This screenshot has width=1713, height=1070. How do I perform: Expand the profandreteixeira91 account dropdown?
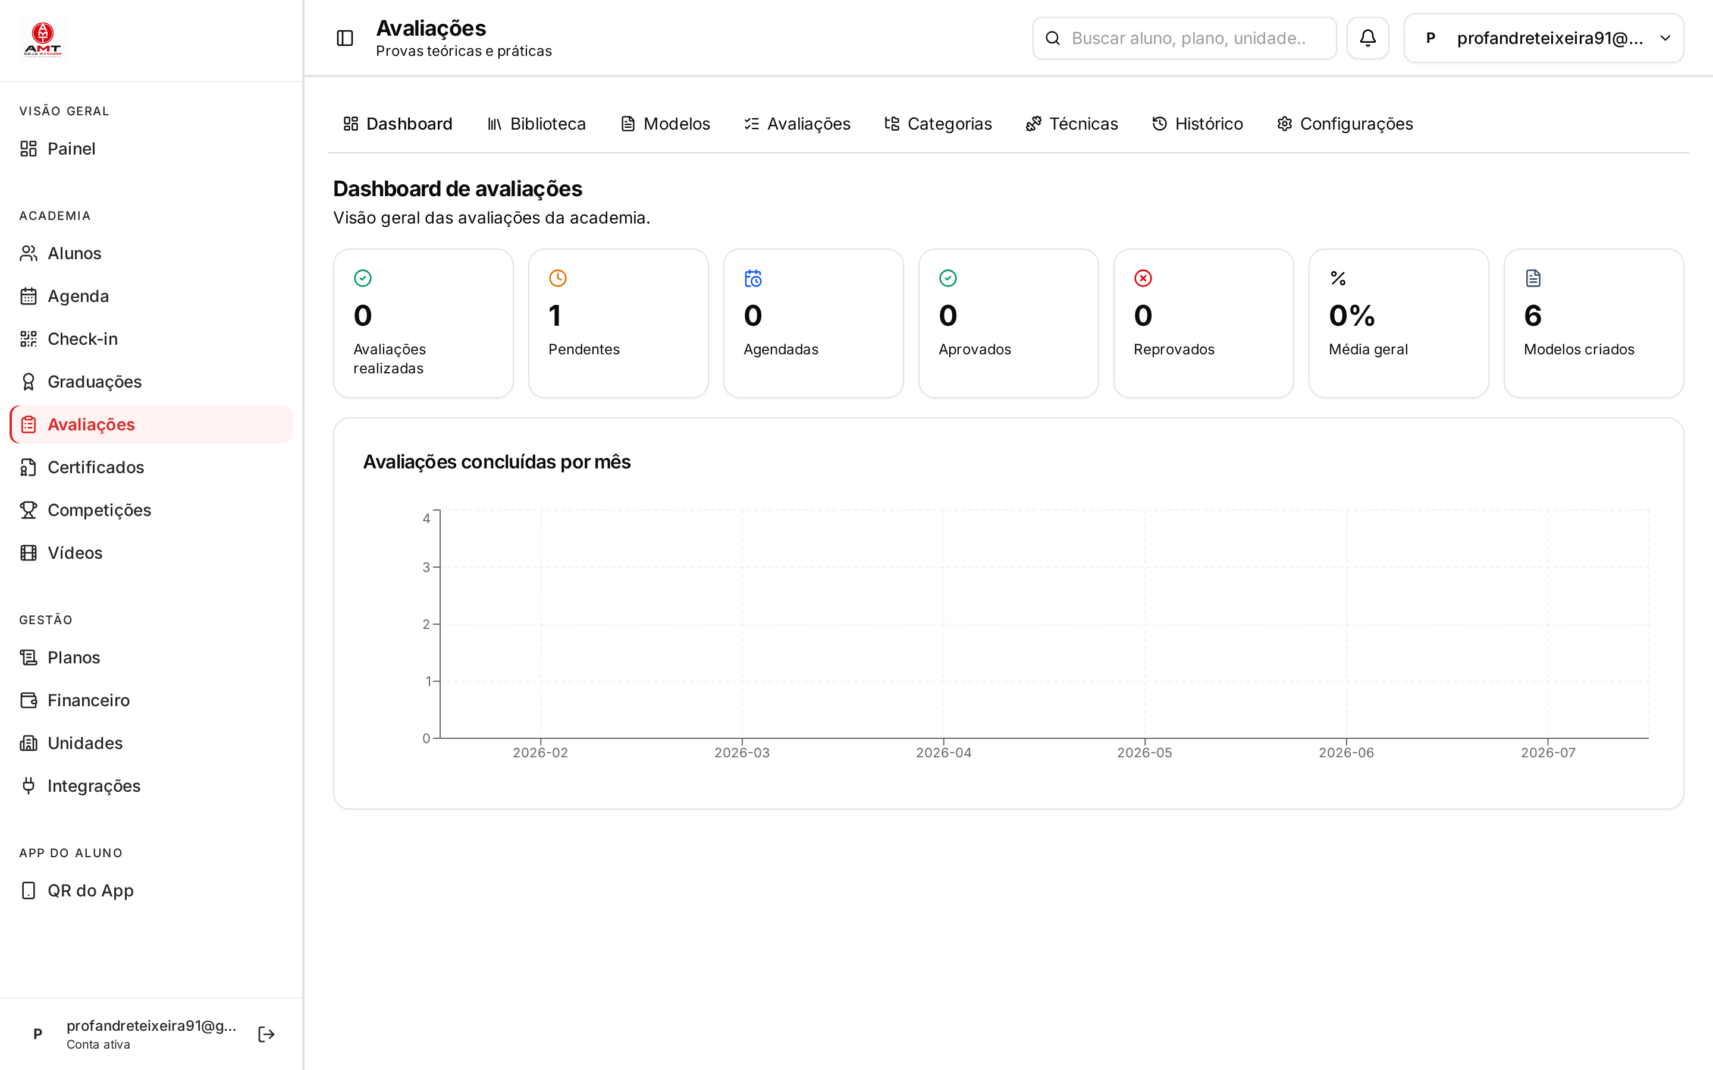point(1544,38)
